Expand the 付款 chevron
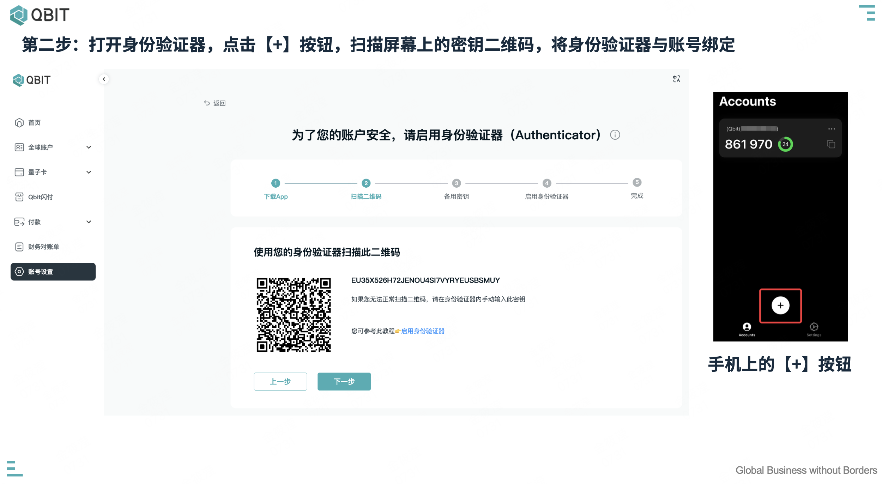Image resolution: width=882 pixels, height=484 pixels. [89, 222]
